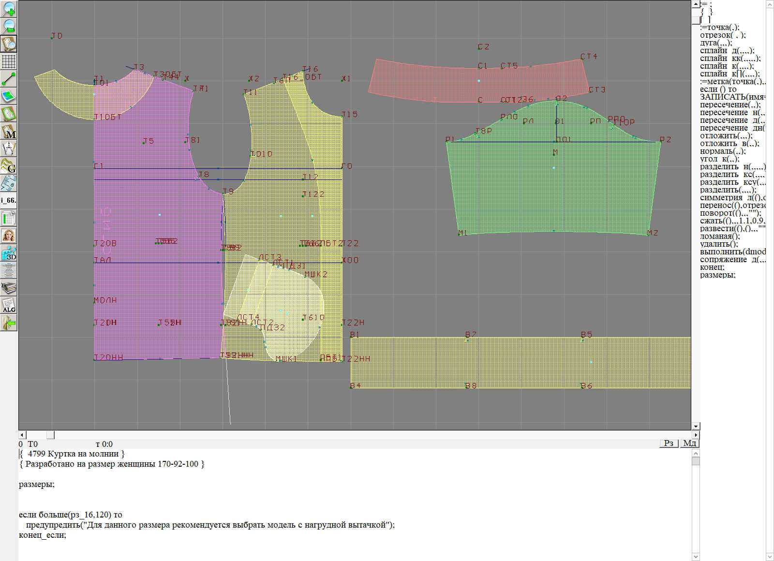Click the exit door arrow icon
This screenshot has width=774, height=561.
pyautogui.click(x=9, y=323)
